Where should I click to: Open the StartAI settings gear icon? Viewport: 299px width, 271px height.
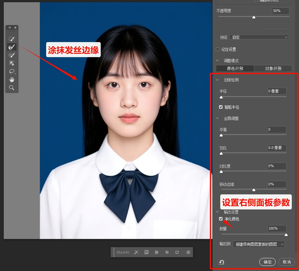188,252
